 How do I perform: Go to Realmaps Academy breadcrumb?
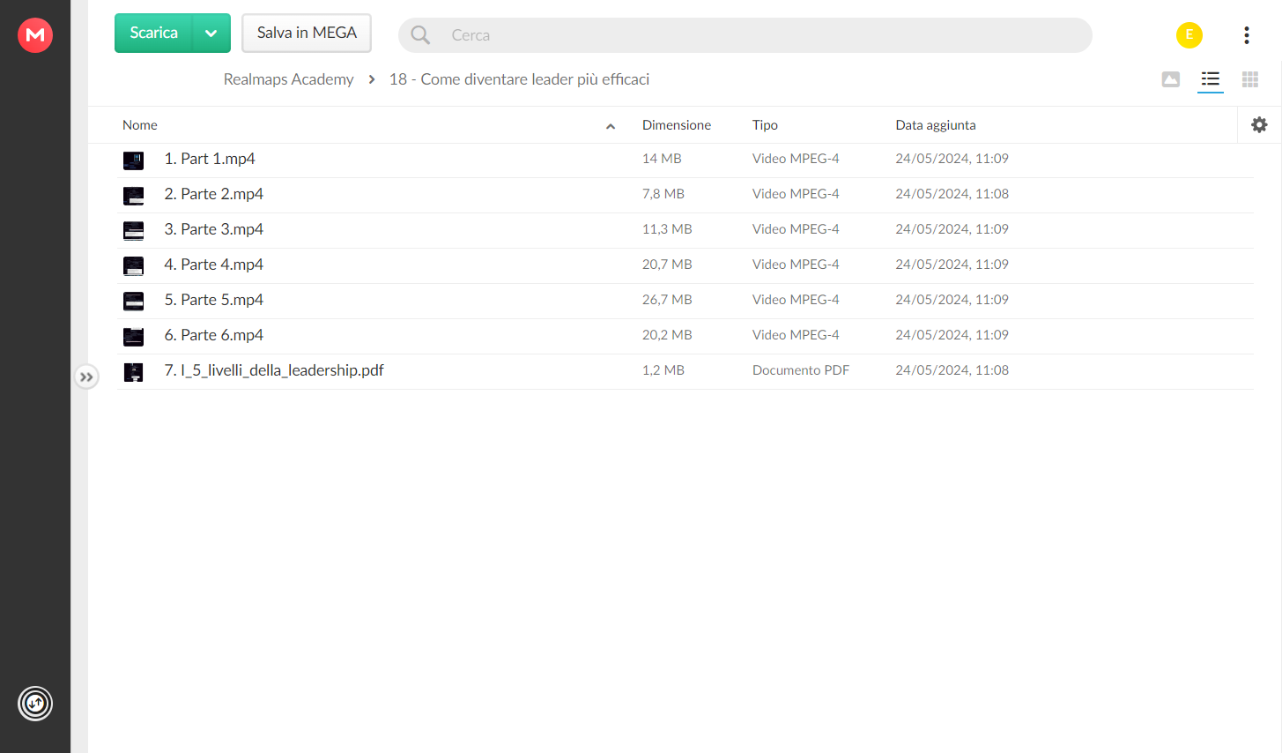[288, 79]
